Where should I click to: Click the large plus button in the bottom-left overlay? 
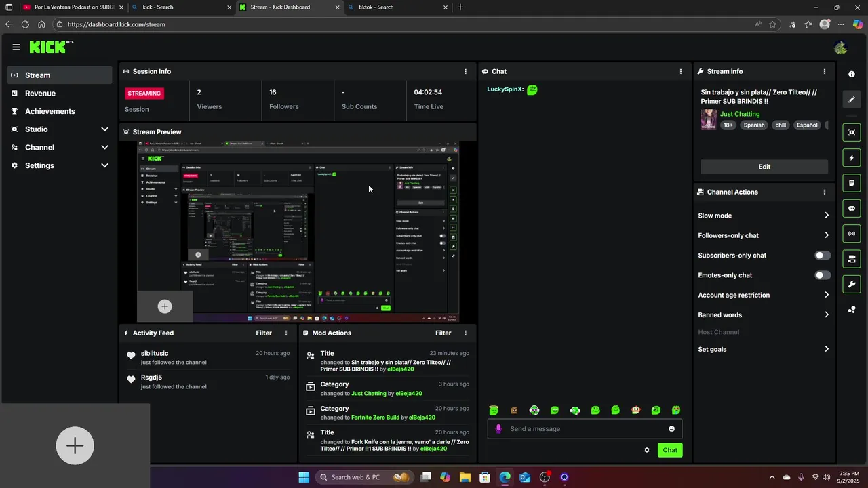coord(75,445)
